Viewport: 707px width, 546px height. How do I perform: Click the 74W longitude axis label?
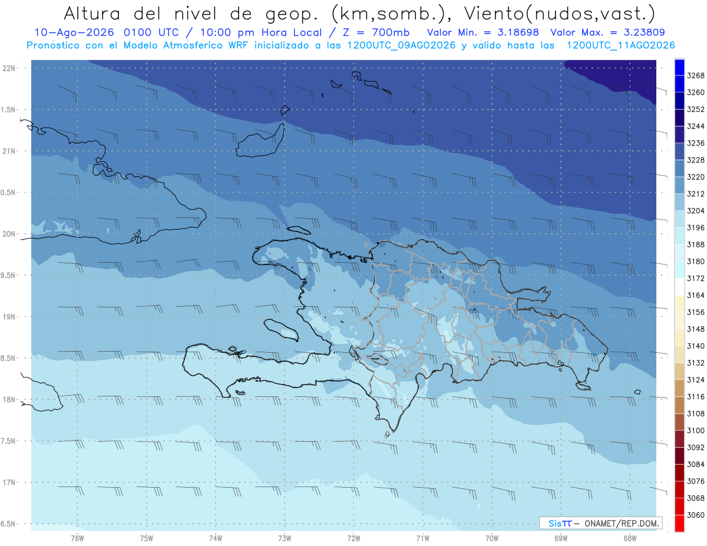216,538
